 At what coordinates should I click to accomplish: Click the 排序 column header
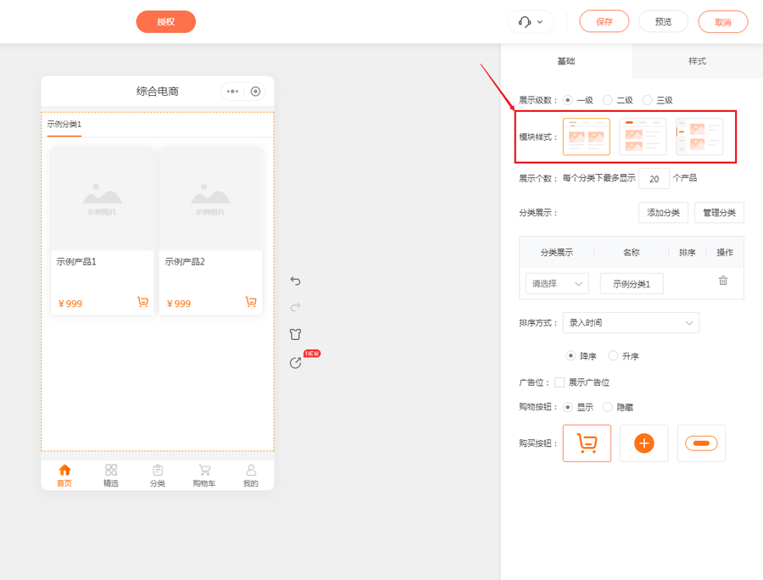click(x=687, y=252)
